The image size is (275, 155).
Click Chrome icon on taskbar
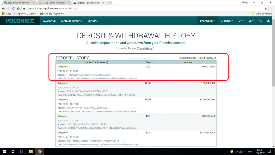[39, 151]
